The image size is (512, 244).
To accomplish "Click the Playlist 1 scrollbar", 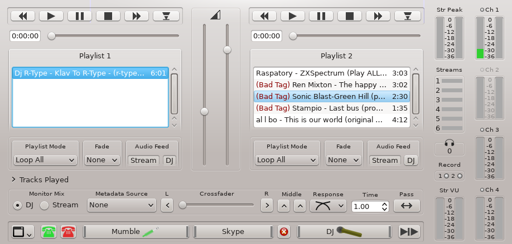I will [175, 94].
